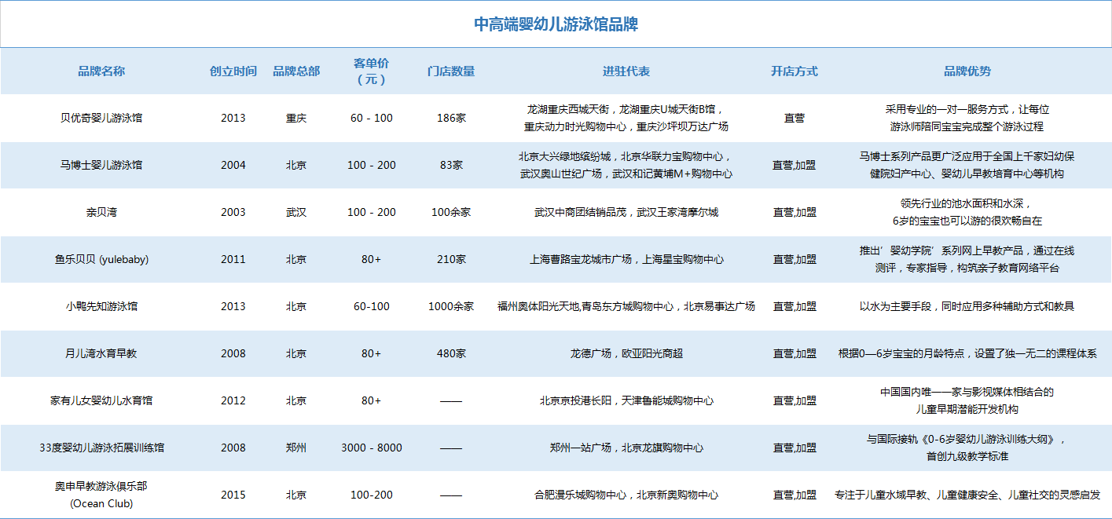Click founding year 2011 in 鱼乐贝贝 row
1112x519 pixels.
(x=233, y=260)
